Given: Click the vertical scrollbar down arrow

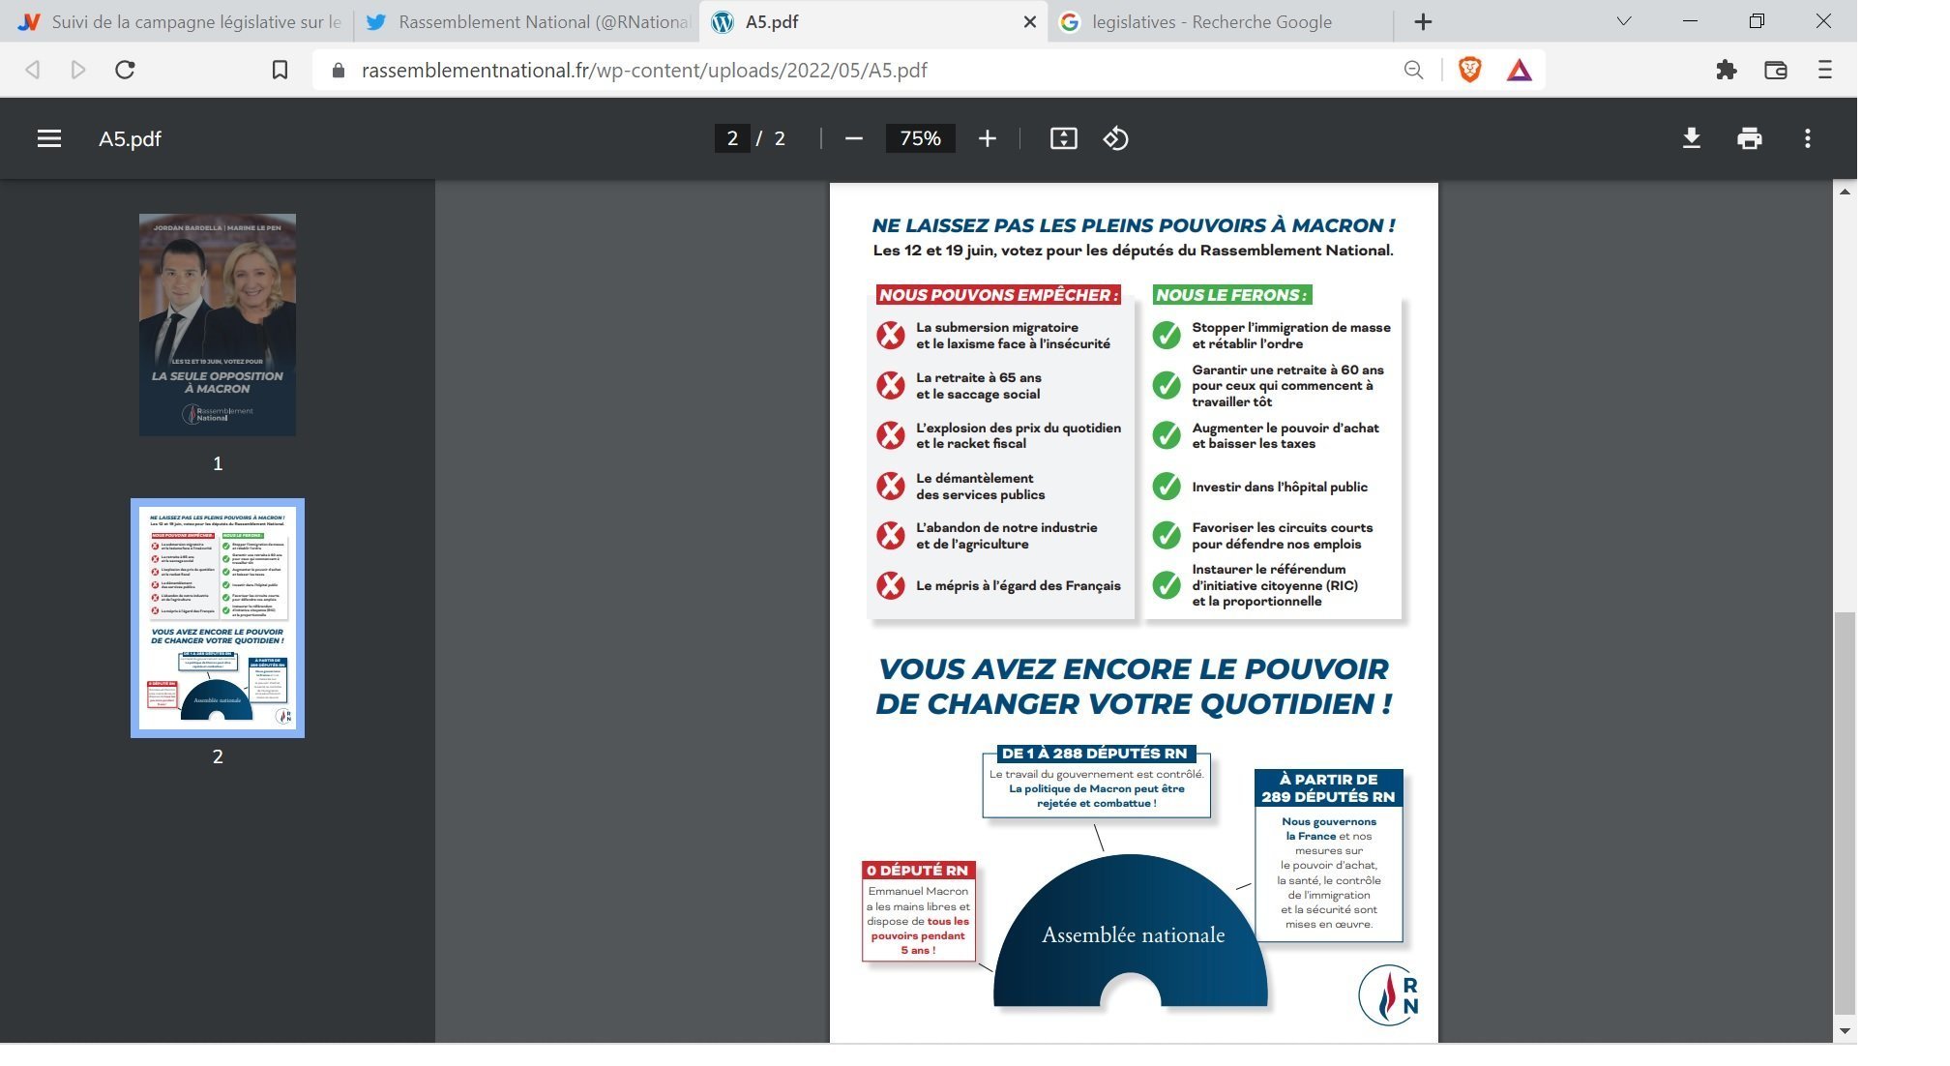Looking at the screenshot, I should tap(1845, 1031).
